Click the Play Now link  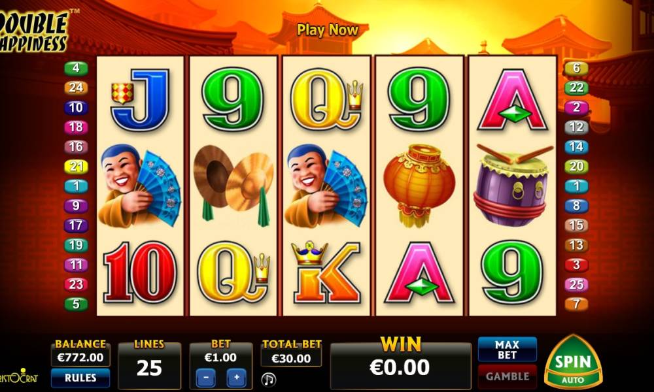[x=328, y=30]
